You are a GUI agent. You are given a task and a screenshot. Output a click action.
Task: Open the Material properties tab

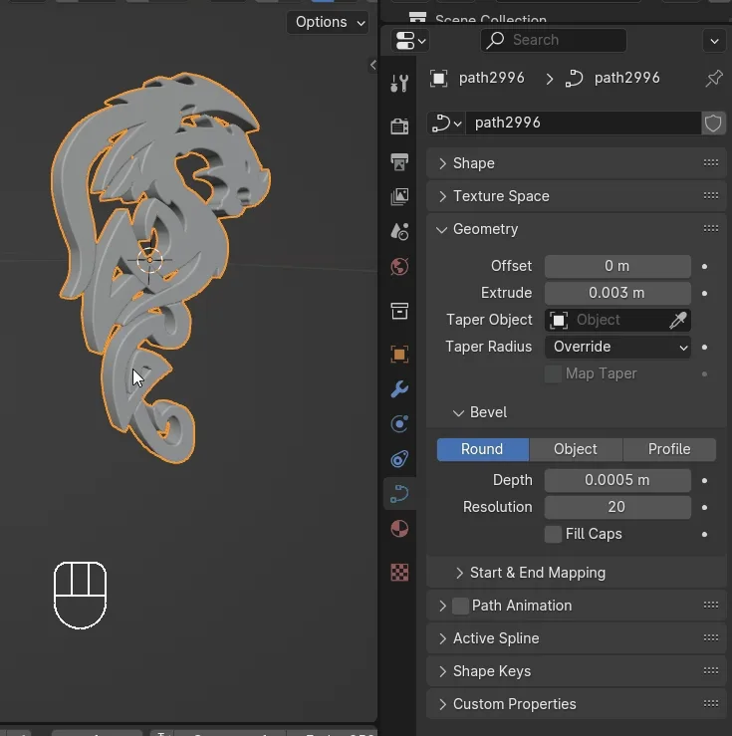[x=399, y=529]
